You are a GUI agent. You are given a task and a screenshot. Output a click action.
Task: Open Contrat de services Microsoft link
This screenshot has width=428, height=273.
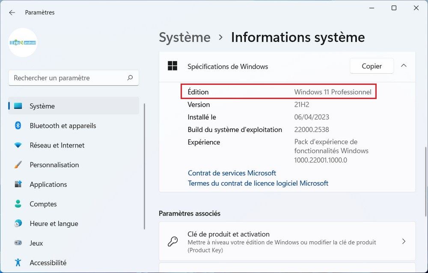pyautogui.click(x=232, y=173)
